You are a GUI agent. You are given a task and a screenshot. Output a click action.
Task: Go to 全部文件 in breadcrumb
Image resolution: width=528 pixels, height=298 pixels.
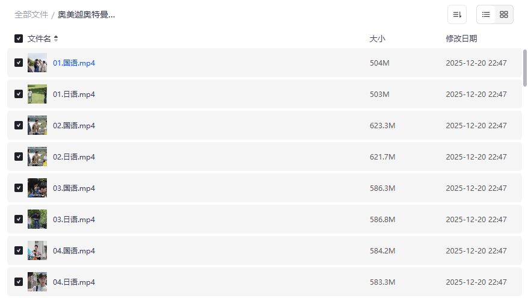coord(31,14)
